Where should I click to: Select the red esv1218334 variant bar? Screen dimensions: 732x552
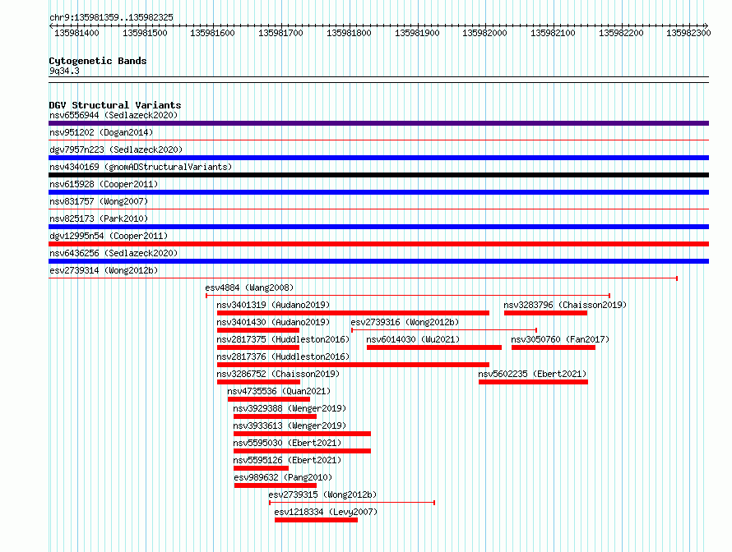point(316,520)
